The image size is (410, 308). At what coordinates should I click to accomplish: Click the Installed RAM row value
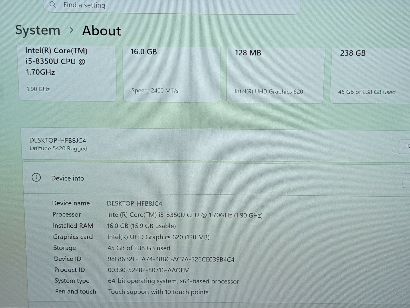141,226
